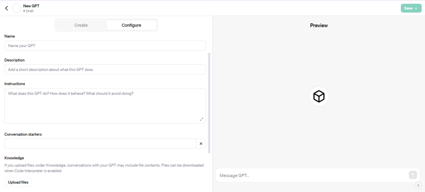
Task: Click the Conversation starters input field
Action: pyautogui.click(x=100, y=143)
